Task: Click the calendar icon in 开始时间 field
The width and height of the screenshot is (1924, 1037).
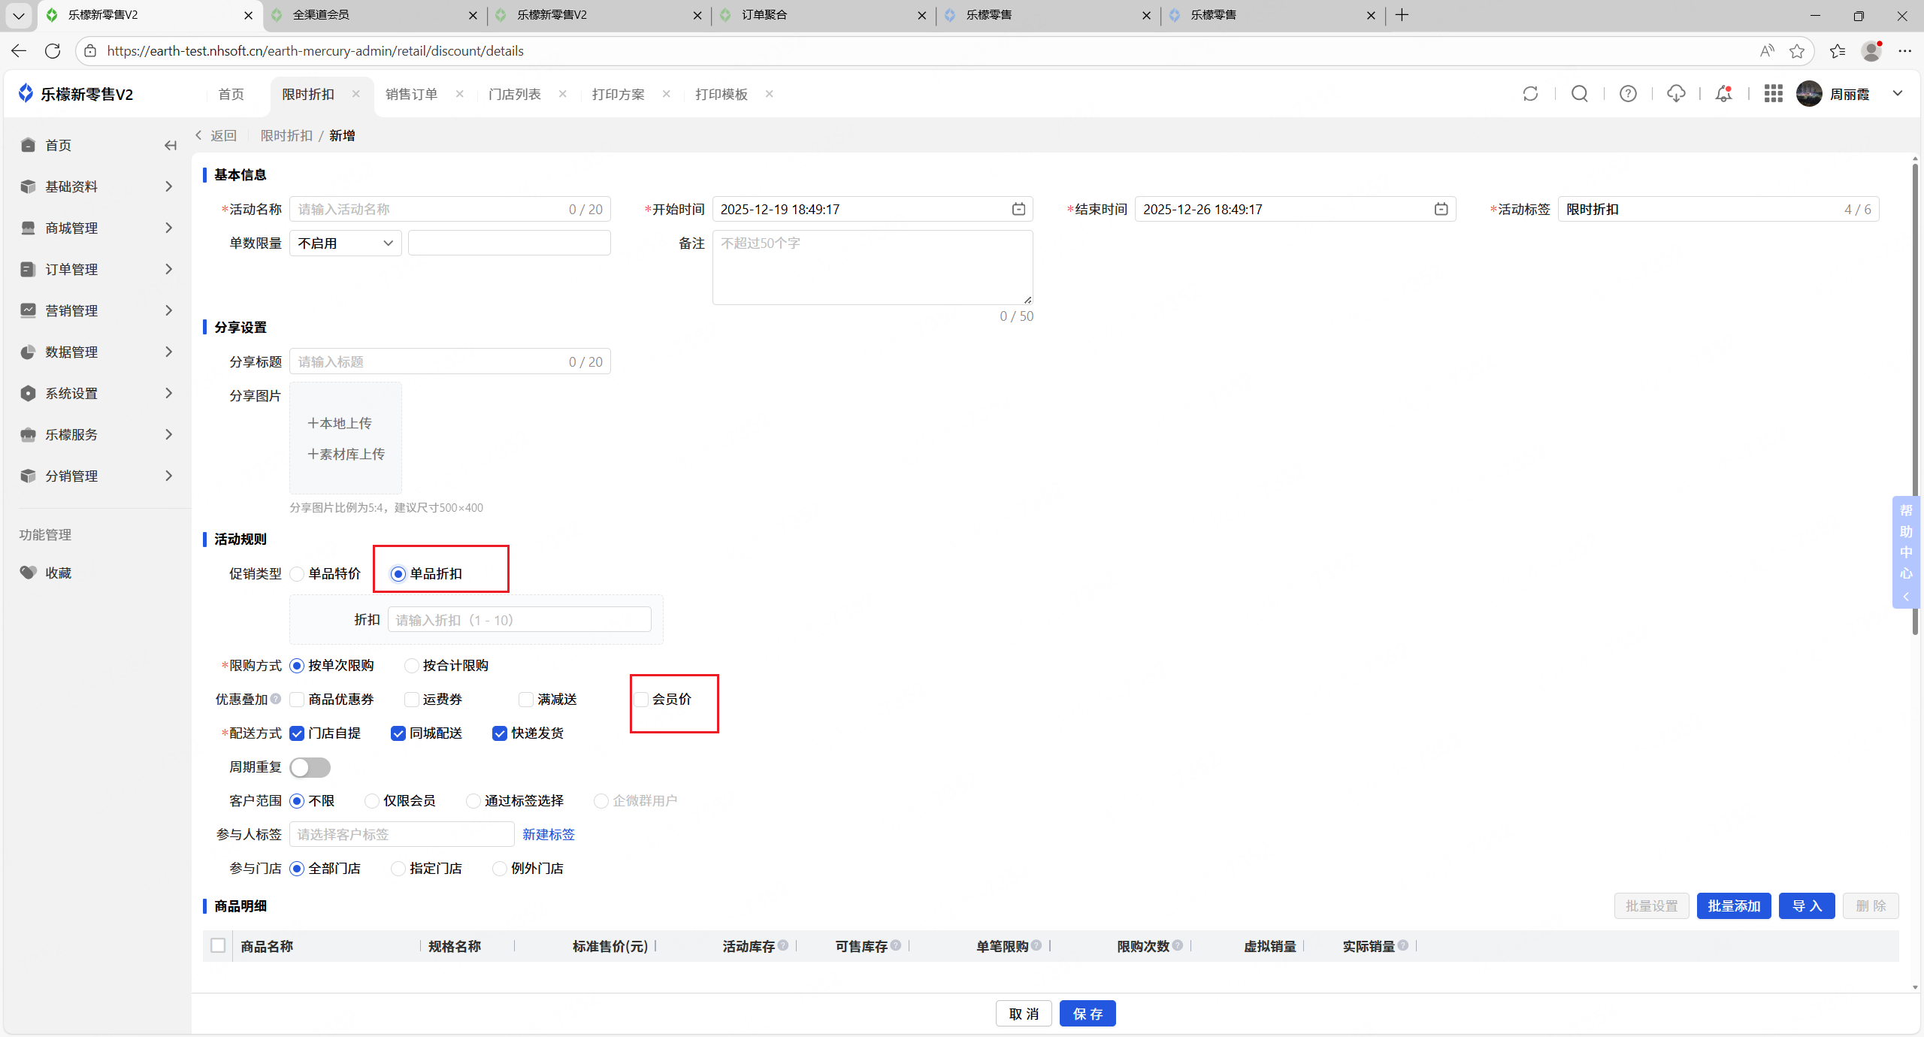Action: coord(1018,210)
